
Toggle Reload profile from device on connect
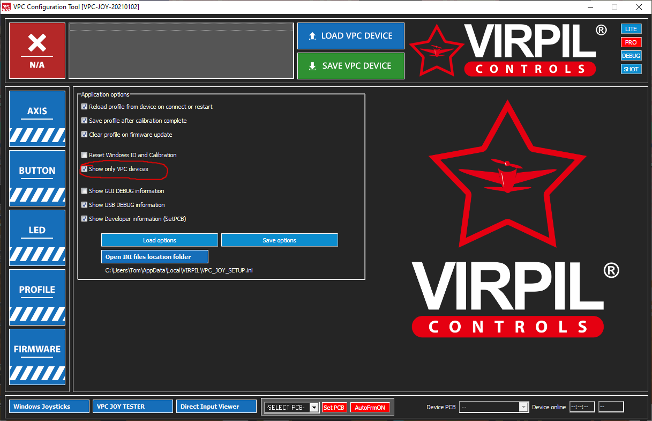pyautogui.click(x=84, y=107)
